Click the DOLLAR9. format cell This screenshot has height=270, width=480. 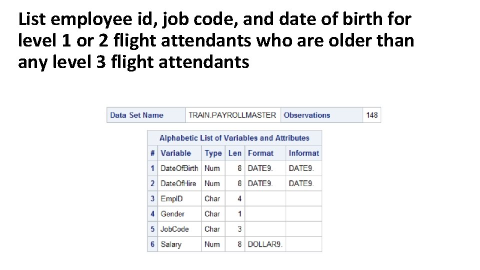click(x=265, y=244)
